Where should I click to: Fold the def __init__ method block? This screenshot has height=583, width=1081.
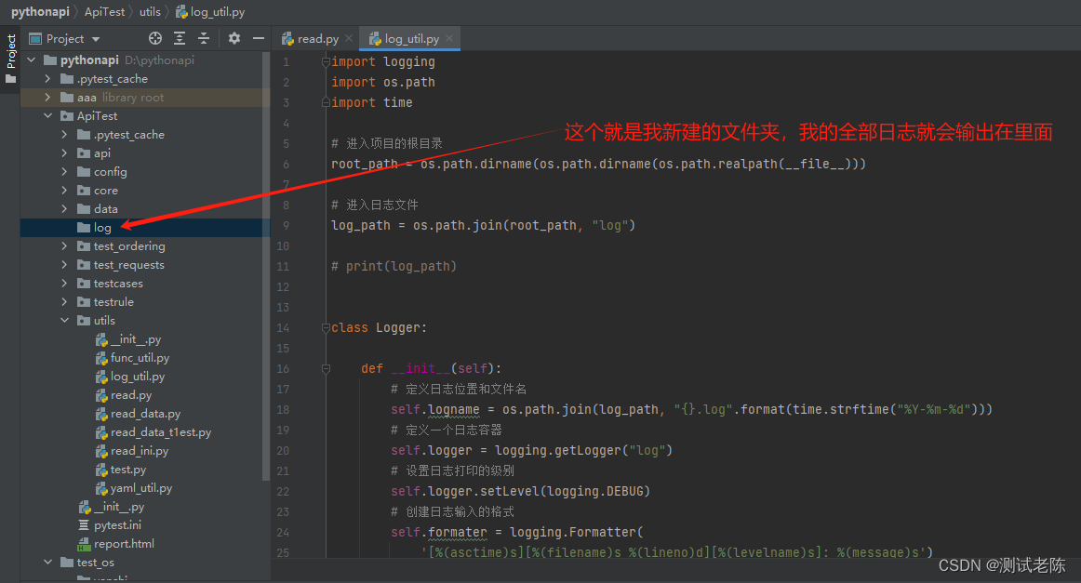326,369
